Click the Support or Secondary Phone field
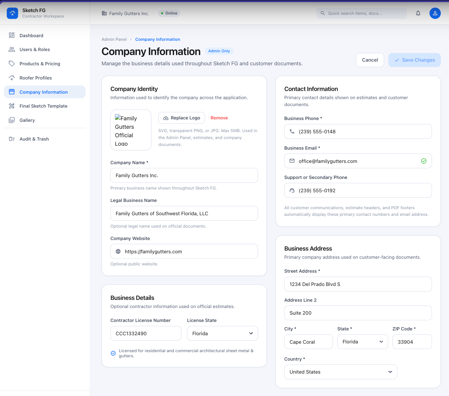Image resolution: width=449 pixels, height=396 pixels. (x=358, y=190)
